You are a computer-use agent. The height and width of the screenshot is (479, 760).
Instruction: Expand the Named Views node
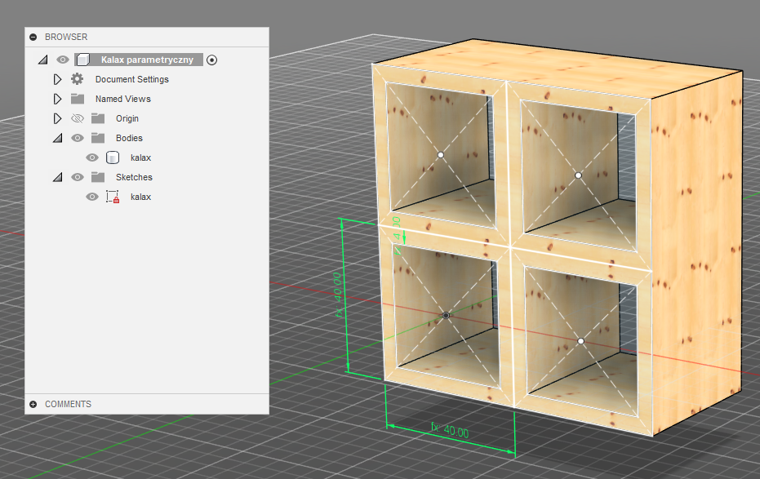click(57, 99)
